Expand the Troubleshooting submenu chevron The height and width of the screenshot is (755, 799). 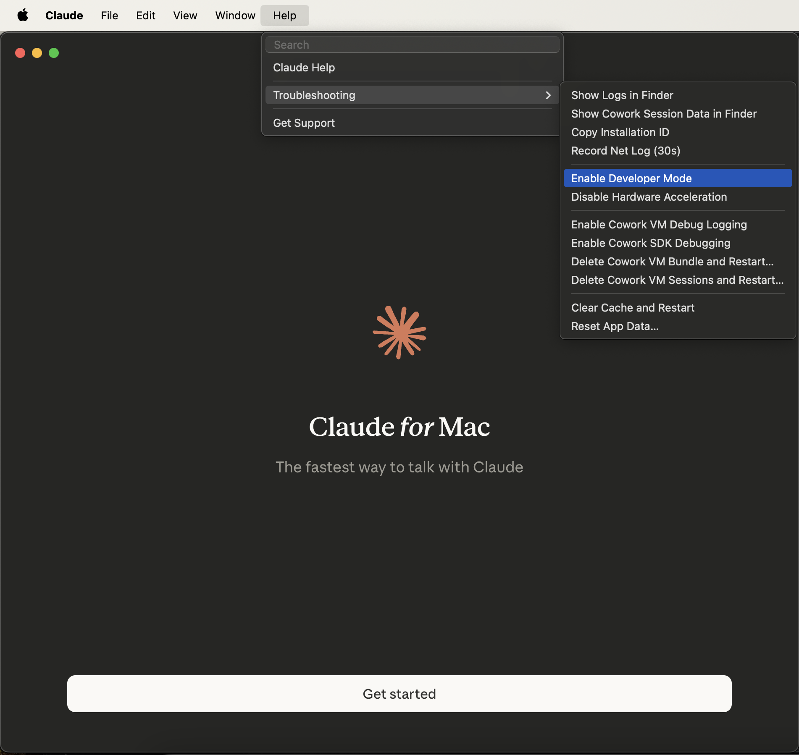pyautogui.click(x=548, y=95)
